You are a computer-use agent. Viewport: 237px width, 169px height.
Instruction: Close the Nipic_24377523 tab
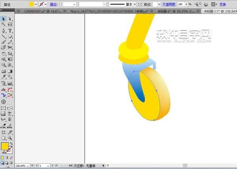pos(152,11)
